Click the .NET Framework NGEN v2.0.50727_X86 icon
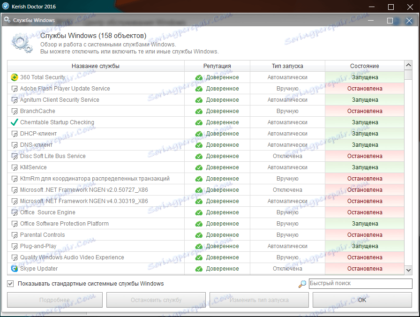The height and width of the screenshot is (317, 420). [14, 190]
